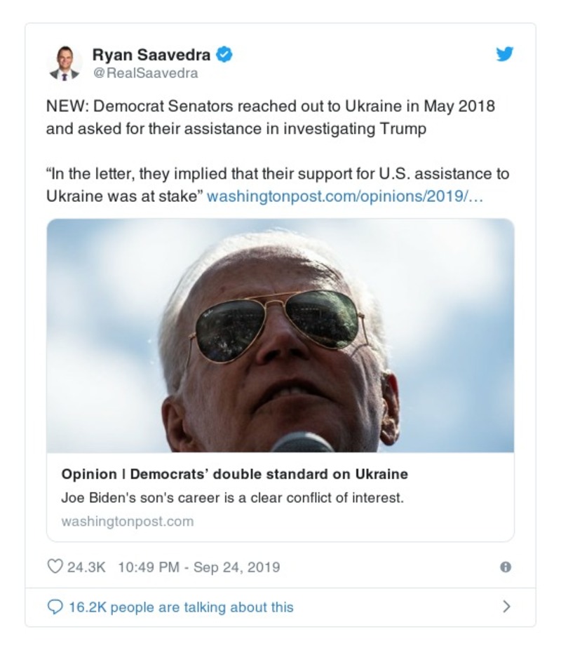Viewport: 561px width, 655px height.
Task: Open the 10:49 PM Sep 24, 2019 timestamp
Action: pyautogui.click(x=199, y=567)
